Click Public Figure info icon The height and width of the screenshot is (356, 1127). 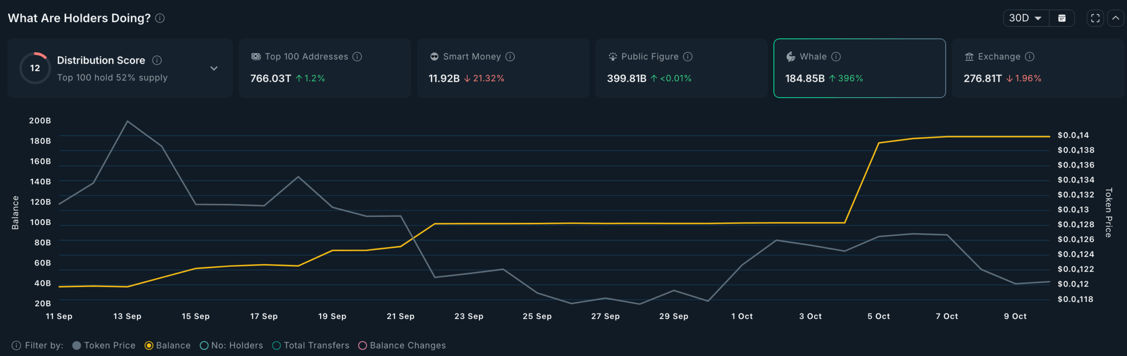coord(688,57)
